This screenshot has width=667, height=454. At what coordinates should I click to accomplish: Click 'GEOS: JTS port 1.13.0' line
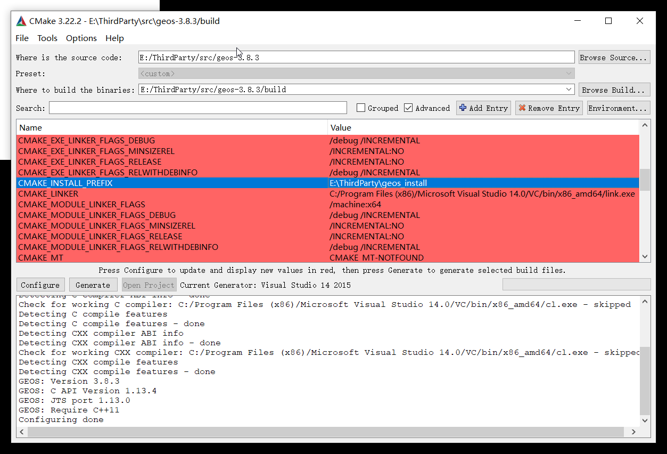point(75,400)
